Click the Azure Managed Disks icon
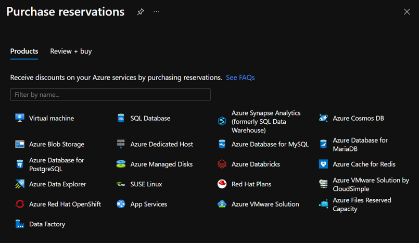 click(x=121, y=164)
